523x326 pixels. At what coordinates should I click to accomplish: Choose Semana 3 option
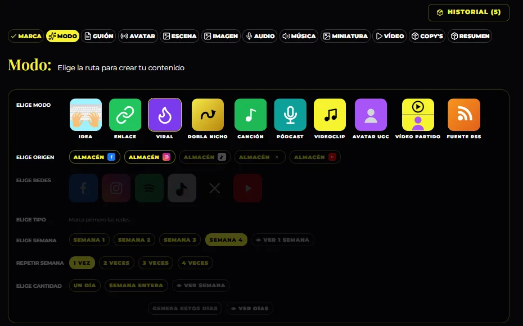pyautogui.click(x=180, y=240)
